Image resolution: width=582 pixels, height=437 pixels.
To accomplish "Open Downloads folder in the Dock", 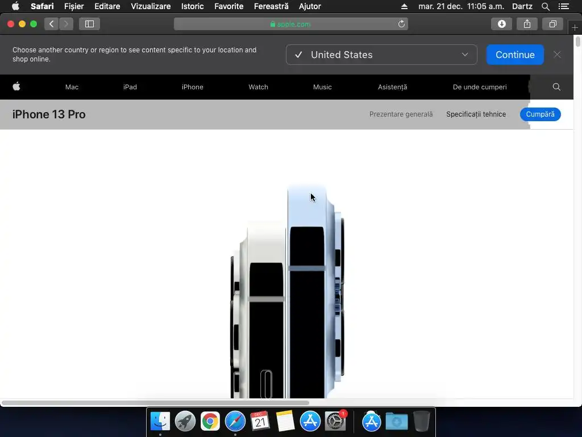I will tap(396, 422).
